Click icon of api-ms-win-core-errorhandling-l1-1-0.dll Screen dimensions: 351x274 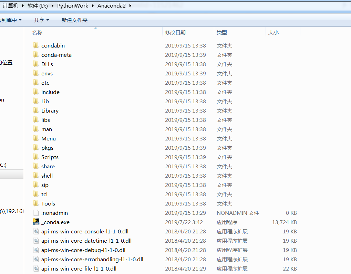pos(36,259)
